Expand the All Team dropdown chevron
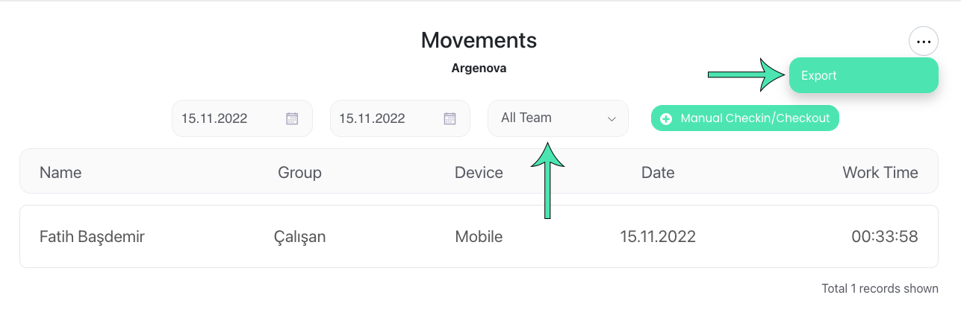 pos(612,119)
